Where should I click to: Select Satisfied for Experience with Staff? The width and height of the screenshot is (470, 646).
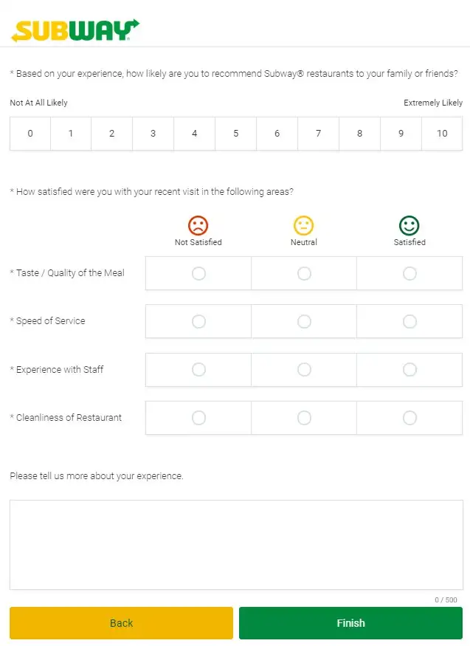[409, 370]
